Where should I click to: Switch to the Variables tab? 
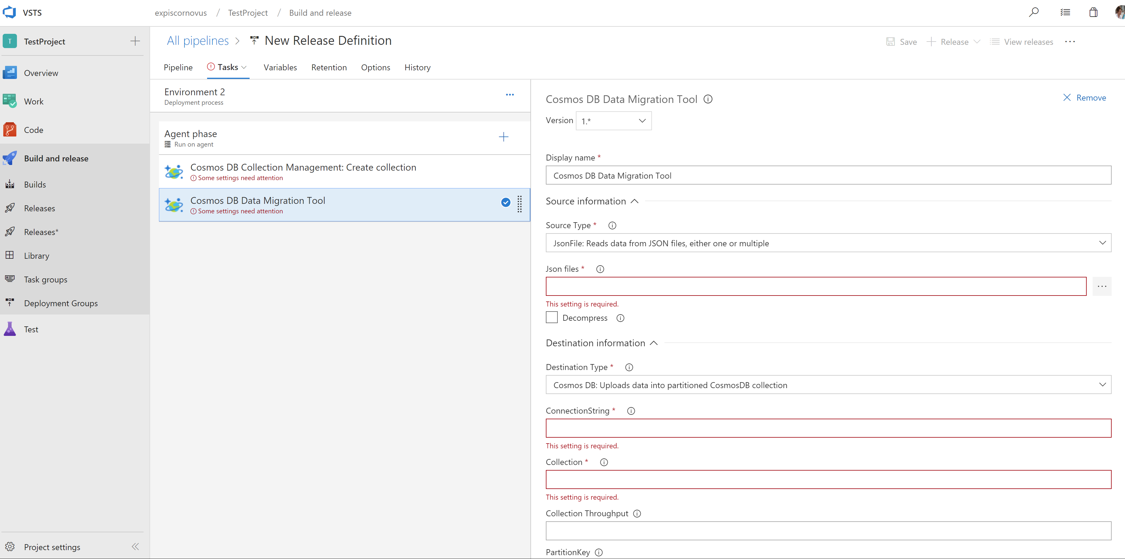[x=281, y=67]
